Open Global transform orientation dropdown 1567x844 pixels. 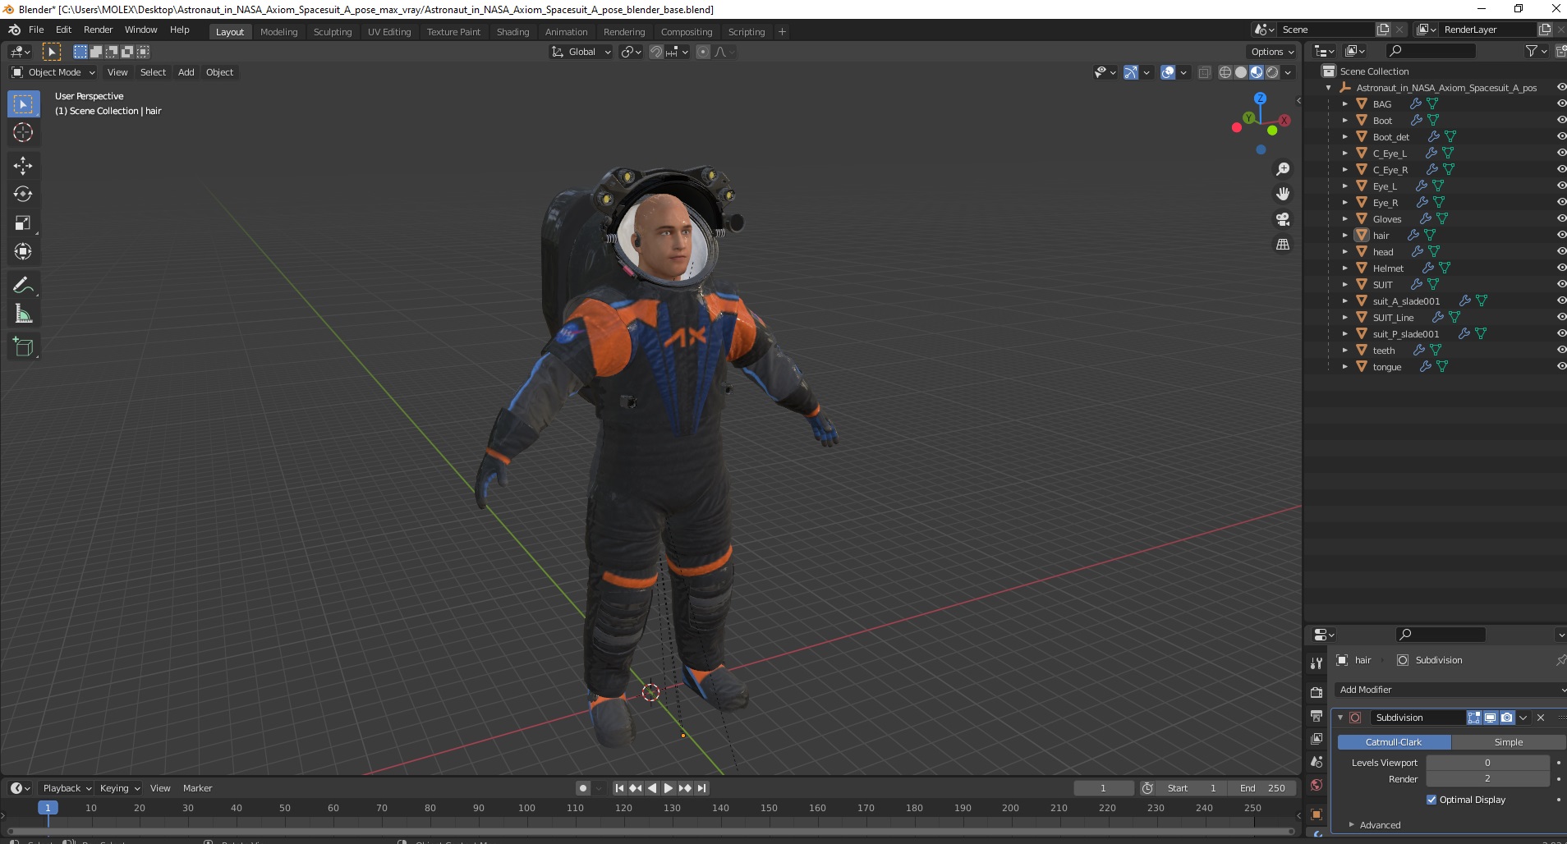pyautogui.click(x=581, y=52)
